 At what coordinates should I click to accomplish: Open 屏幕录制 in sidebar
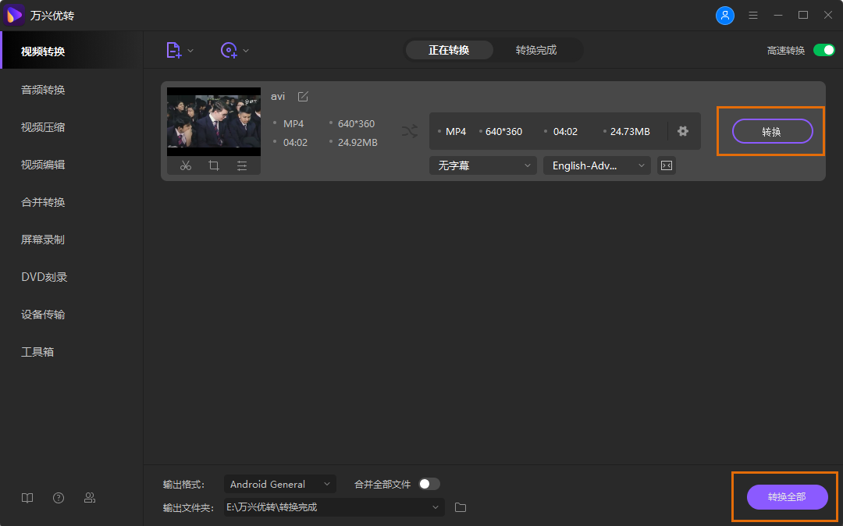[43, 240]
